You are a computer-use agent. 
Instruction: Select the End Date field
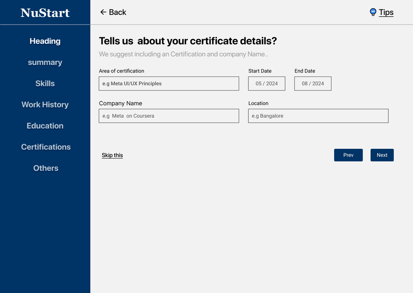click(313, 84)
